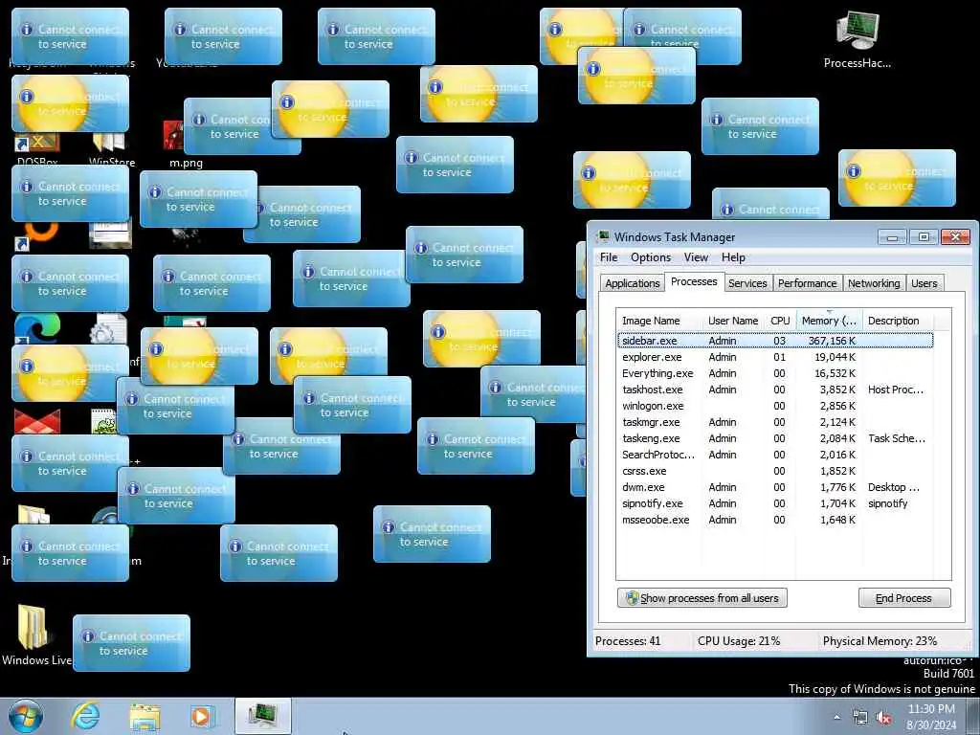Click the muted volume tray icon
980x735 pixels.
point(883,718)
